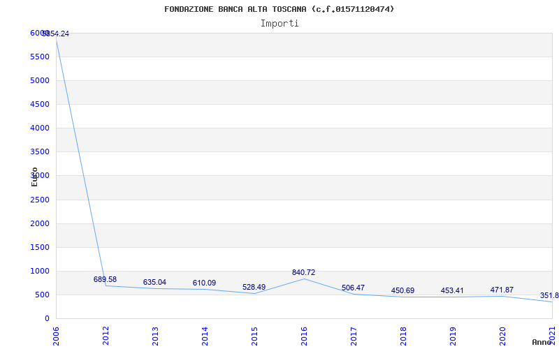This screenshot has width=559, height=349.
Task: Click the 0 y-axis tick label
Action: tap(47, 319)
